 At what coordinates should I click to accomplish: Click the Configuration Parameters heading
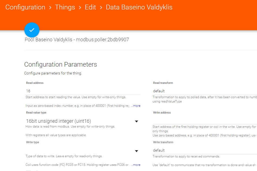(x=61, y=64)
